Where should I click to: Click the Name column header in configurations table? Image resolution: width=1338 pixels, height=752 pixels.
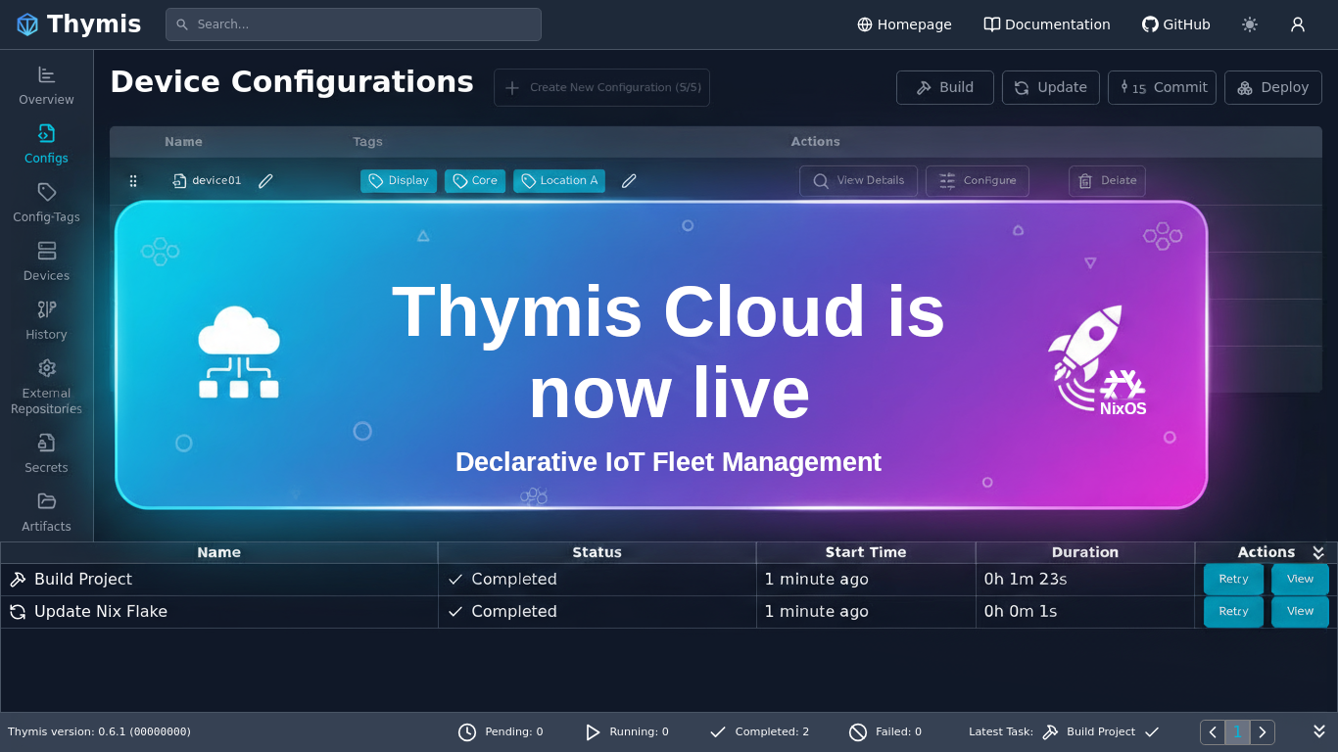pos(183,142)
